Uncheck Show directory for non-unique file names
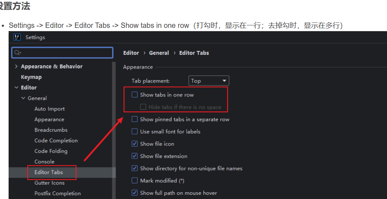Screen dimensions: 387x199 coord(134,168)
